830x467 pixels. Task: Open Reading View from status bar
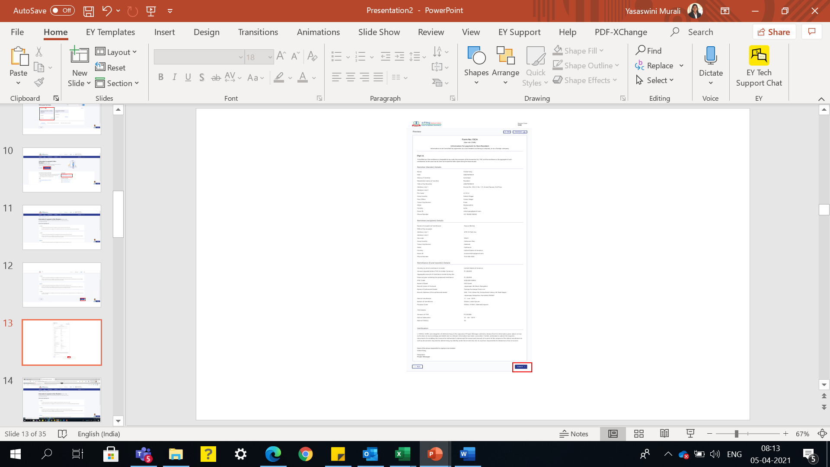click(664, 434)
